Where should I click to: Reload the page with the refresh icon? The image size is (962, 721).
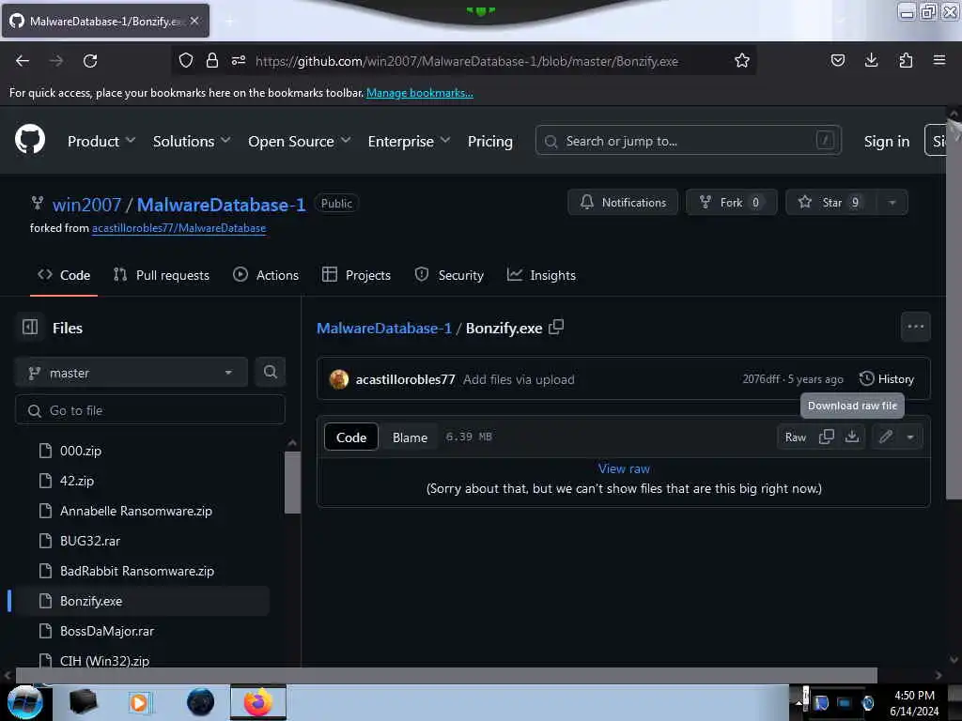[x=90, y=61]
